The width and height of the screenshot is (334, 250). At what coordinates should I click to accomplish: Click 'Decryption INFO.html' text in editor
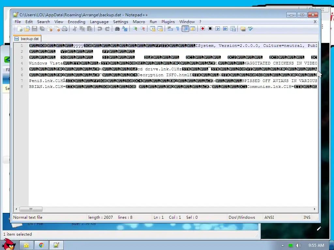click(164, 75)
